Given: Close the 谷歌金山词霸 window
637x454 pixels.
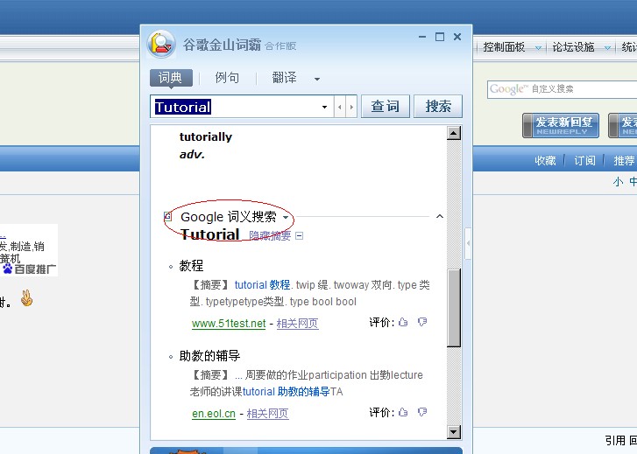Looking at the screenshot, I should point(457,37).
